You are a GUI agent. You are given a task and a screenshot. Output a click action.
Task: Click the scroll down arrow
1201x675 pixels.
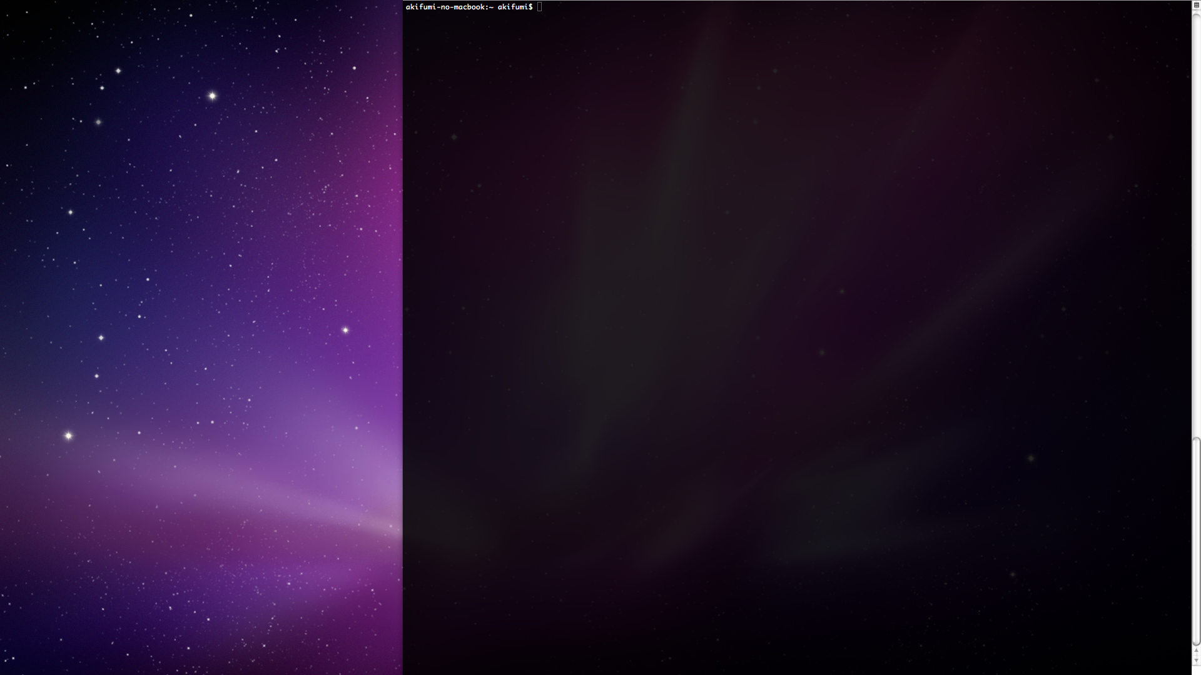click(1196, 661)
